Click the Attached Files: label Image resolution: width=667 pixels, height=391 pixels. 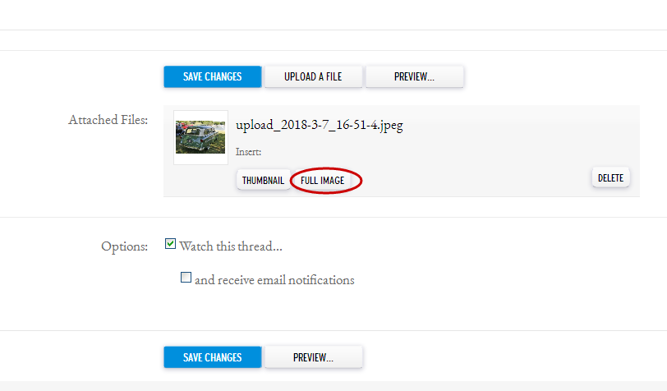(108, 120)
